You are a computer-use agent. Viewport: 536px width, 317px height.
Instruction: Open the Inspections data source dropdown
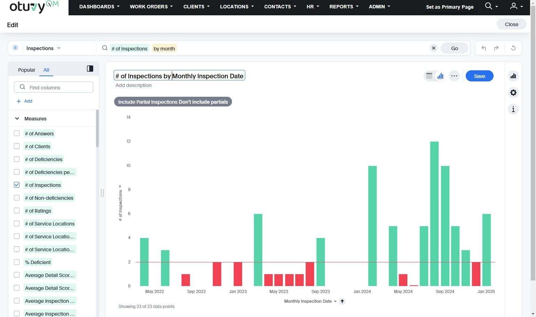(43, 48)
